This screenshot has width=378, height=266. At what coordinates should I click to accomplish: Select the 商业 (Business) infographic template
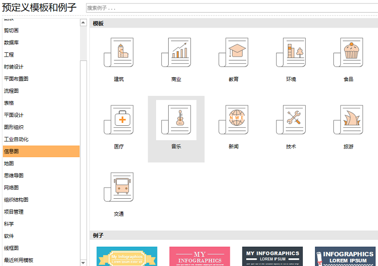coord(176,53)
